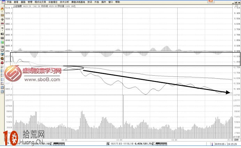
Task: Click the gray pen icon below the bell
Action: [x=2, y=67]
